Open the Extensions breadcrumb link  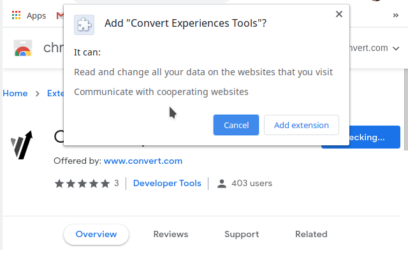click(55, 93)
